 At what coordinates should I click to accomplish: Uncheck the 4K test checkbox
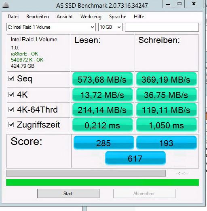(11, 94)
